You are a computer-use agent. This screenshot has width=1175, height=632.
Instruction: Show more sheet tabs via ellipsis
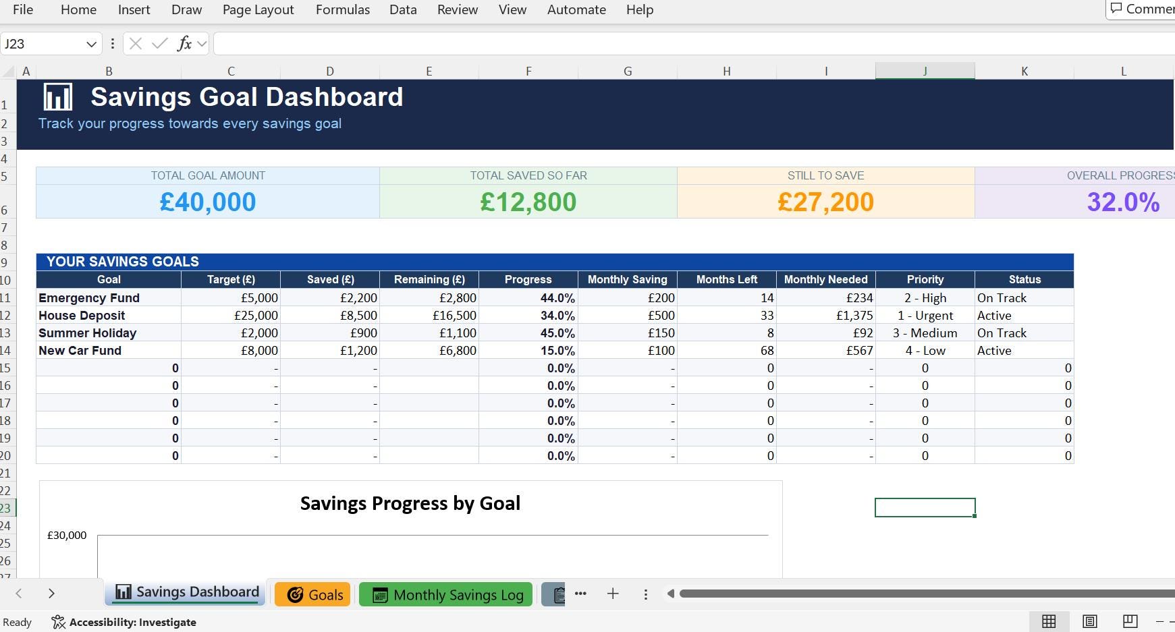(x=580, y=594)
